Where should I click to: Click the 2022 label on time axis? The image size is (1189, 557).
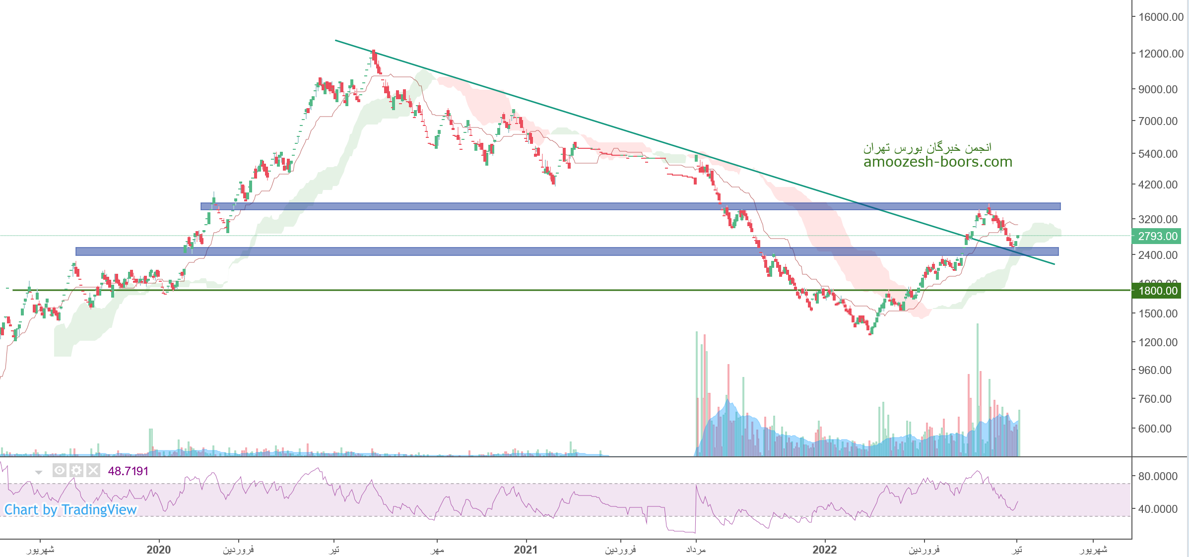[x=824, y=550]
